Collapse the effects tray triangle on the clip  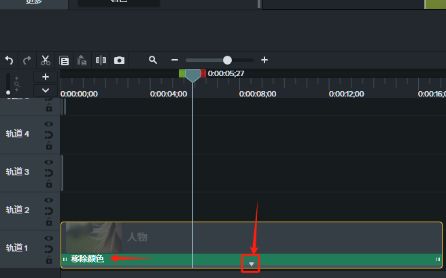pos(251,264)
